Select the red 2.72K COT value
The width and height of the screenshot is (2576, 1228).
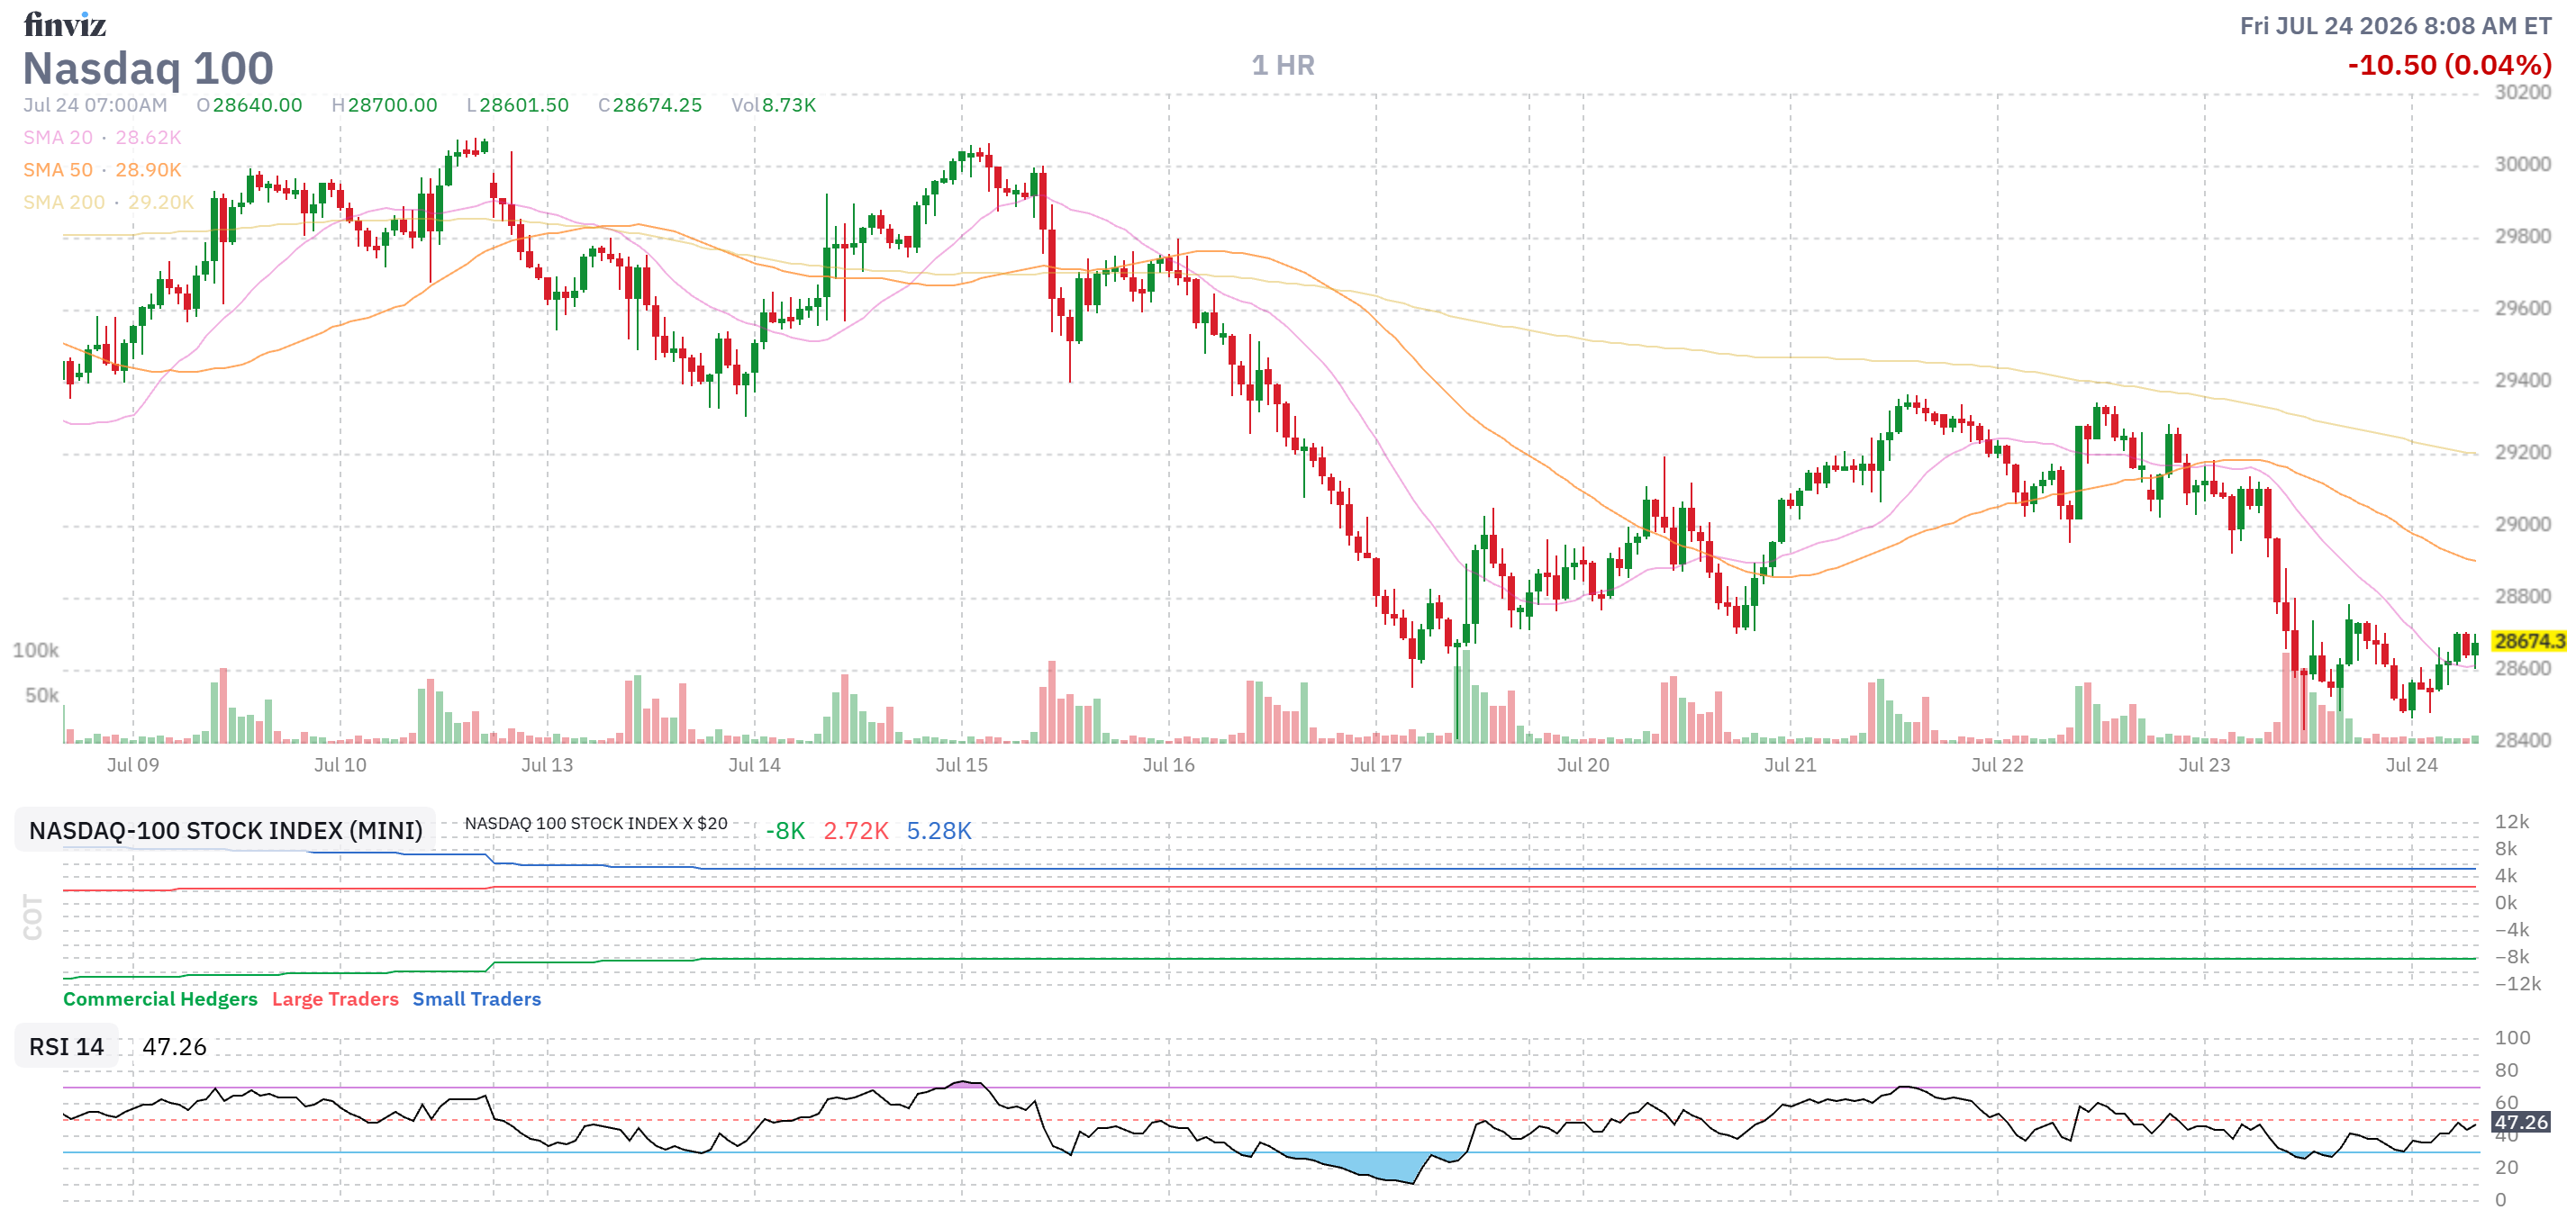point(856,831)
